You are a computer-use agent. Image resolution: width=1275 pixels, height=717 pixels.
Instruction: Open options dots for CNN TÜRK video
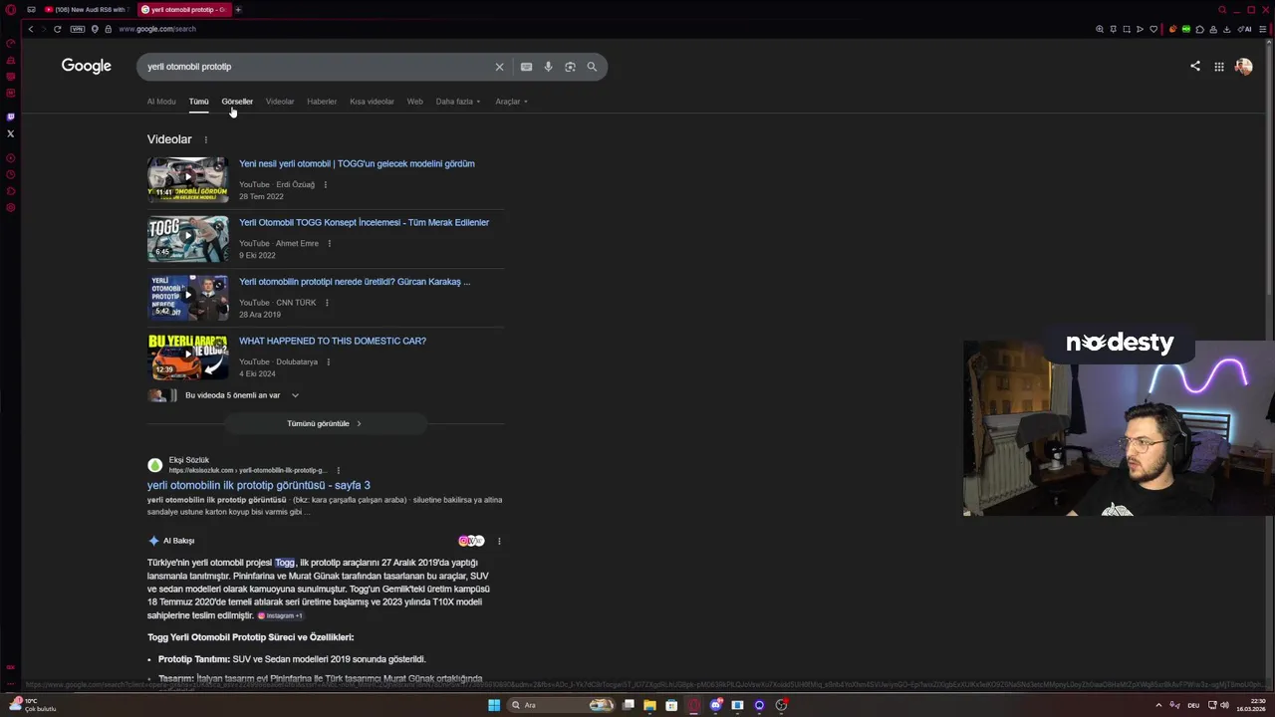tap(326, 303)
